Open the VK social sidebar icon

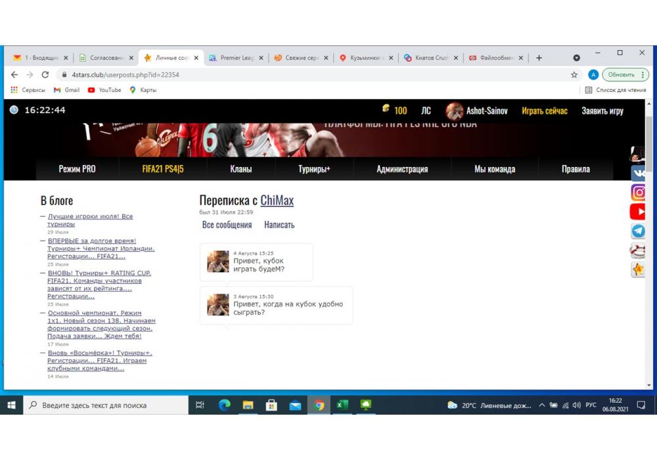click(x=638, y=173)
